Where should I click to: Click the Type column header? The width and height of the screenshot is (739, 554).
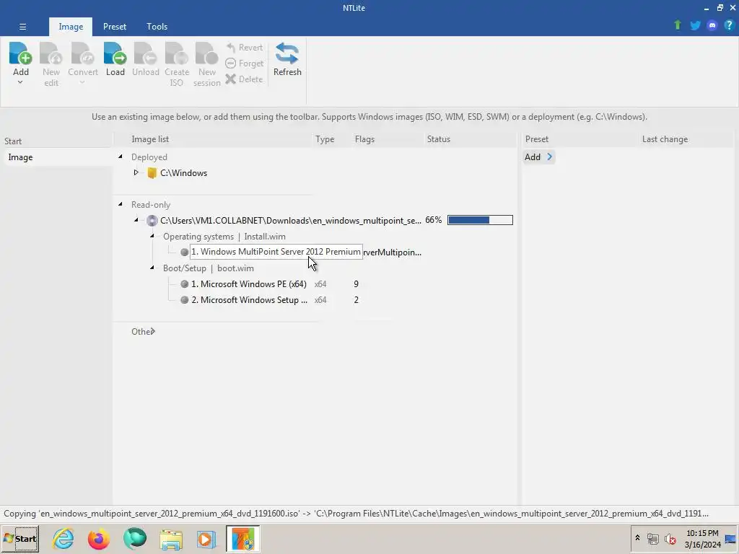click(325, 139)
